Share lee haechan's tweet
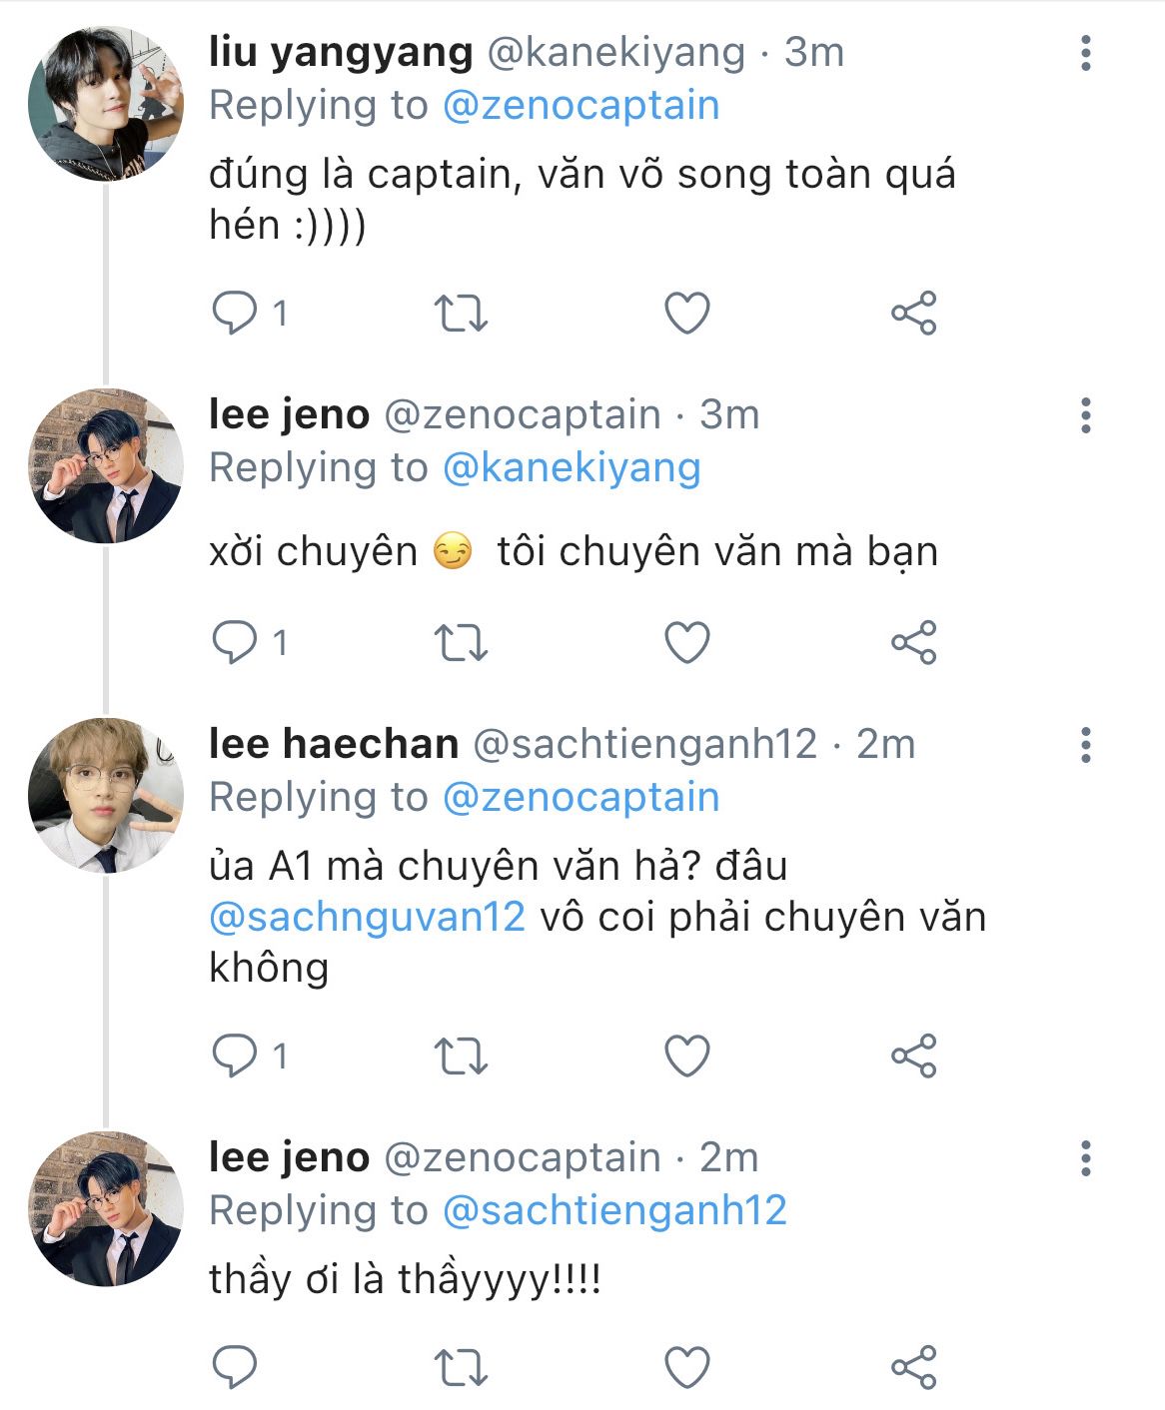The height and width of the screenshot is (1410, 1165). click(913, 1056)
